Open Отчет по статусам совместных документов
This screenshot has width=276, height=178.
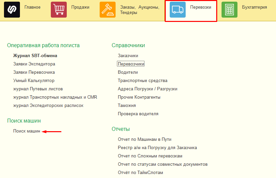tap(163, 164)
